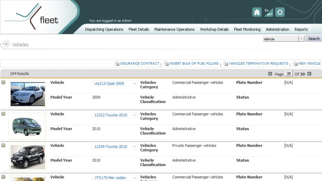Open the 12322-Toyota-2010 vehicle link
Image resolution: width=322 pixels, height=181 pixels.
click(111, 115)
